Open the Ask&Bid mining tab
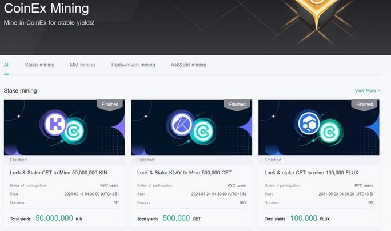The height and width of the screenshot is (231, 391). [189, 65]
